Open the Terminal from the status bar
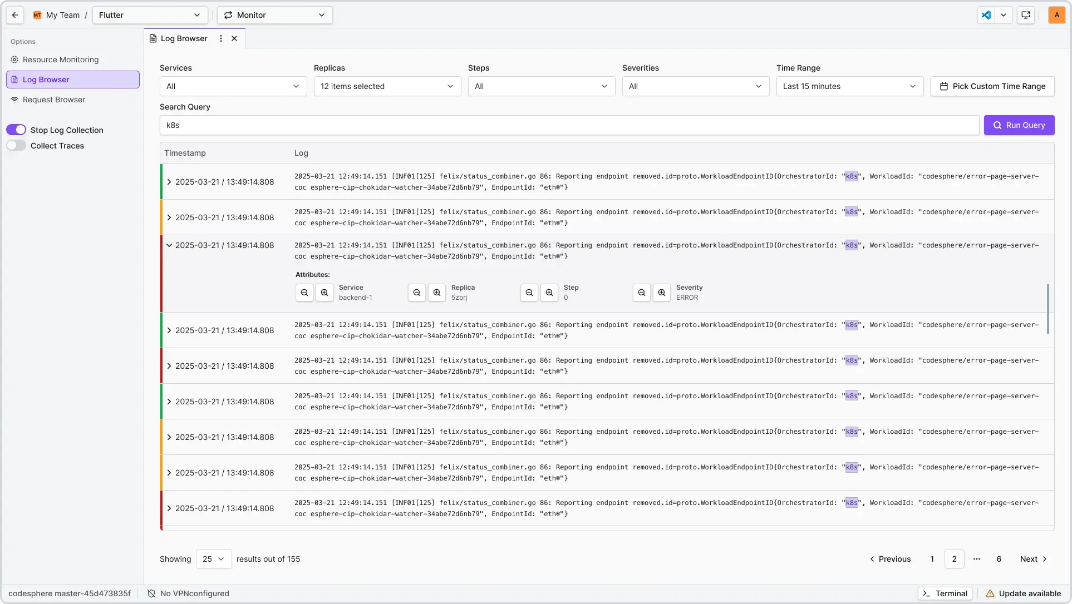The image size is (1072, 604). (945, 593)
